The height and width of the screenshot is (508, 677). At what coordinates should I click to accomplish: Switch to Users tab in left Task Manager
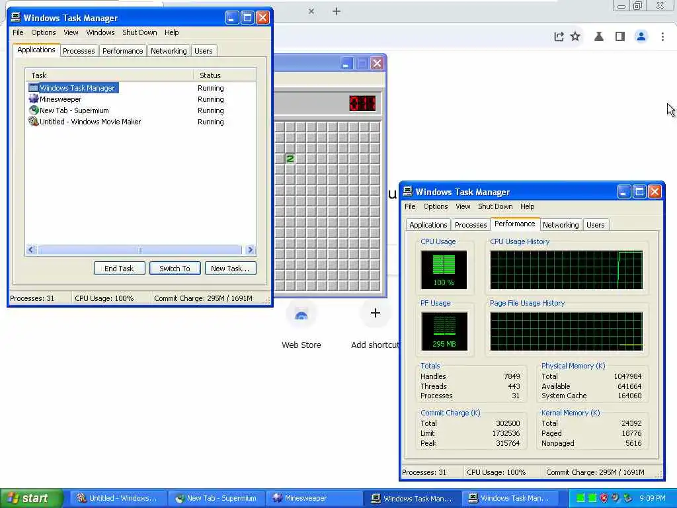coord(204,51)
